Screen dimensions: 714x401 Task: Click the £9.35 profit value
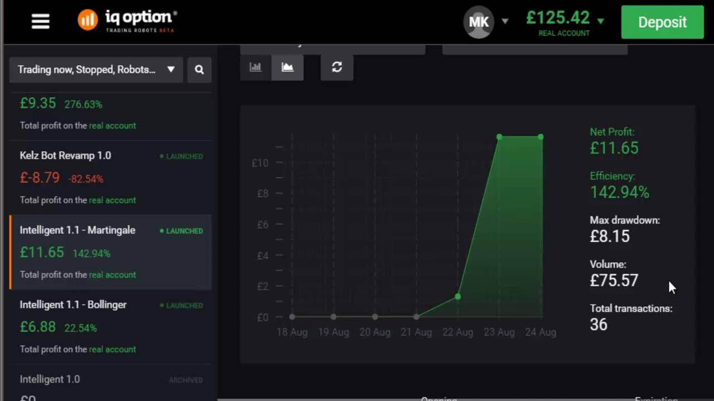[38, 103]
